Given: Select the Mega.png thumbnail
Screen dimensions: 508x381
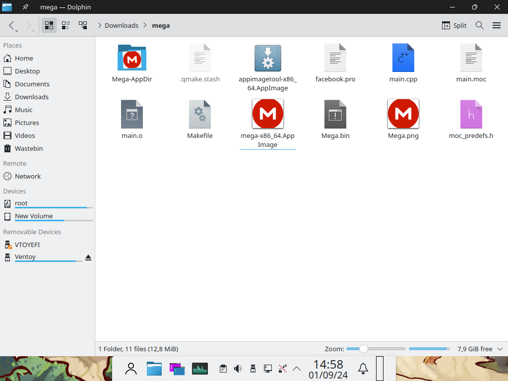Looking at the screenshot, I should [x=403, y=114].
